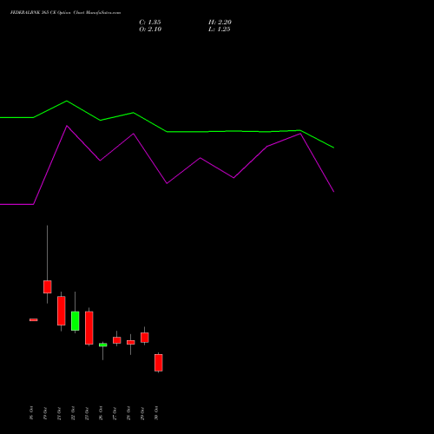This screenshot has height=434, width=434.
Task: Select the 30 Oct date label
Action: [x=156, y=413]
